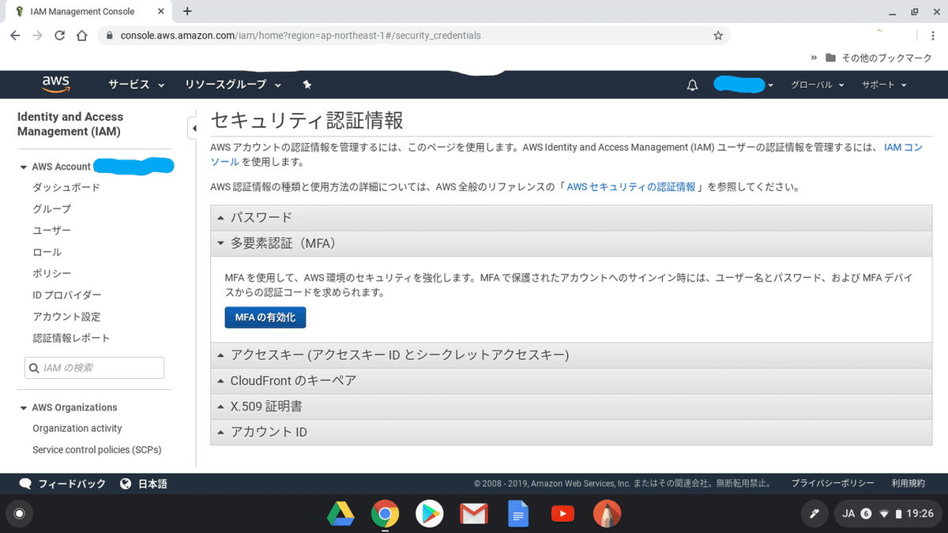Click the AWS logo in the navbar
The width and height of the screenshot is (948, 533).
pyautogui.click(x=55, y=84)
